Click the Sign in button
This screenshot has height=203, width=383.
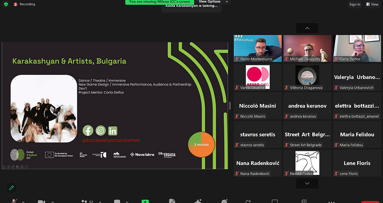(355, 4)
